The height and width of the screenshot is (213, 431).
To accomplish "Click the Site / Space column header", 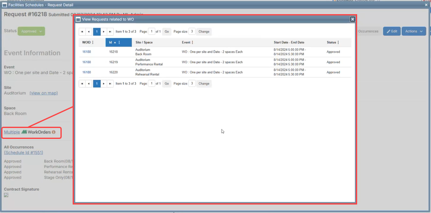I will [144, 43].
